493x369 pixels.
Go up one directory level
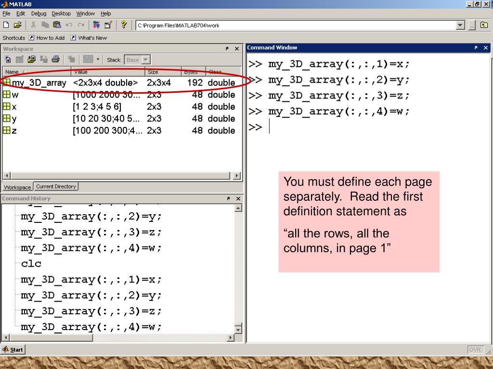click(x=484, y=25)
